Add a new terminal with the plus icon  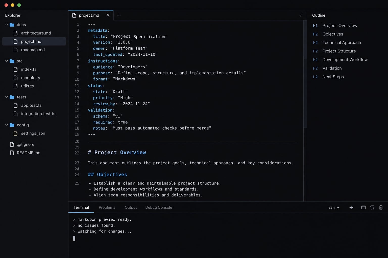tap(351, 207)
